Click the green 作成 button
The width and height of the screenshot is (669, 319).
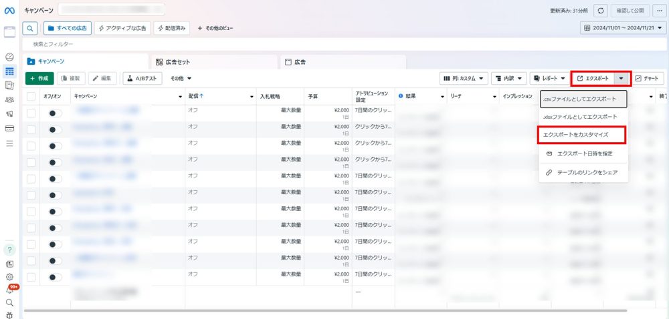tap(39, 78)
